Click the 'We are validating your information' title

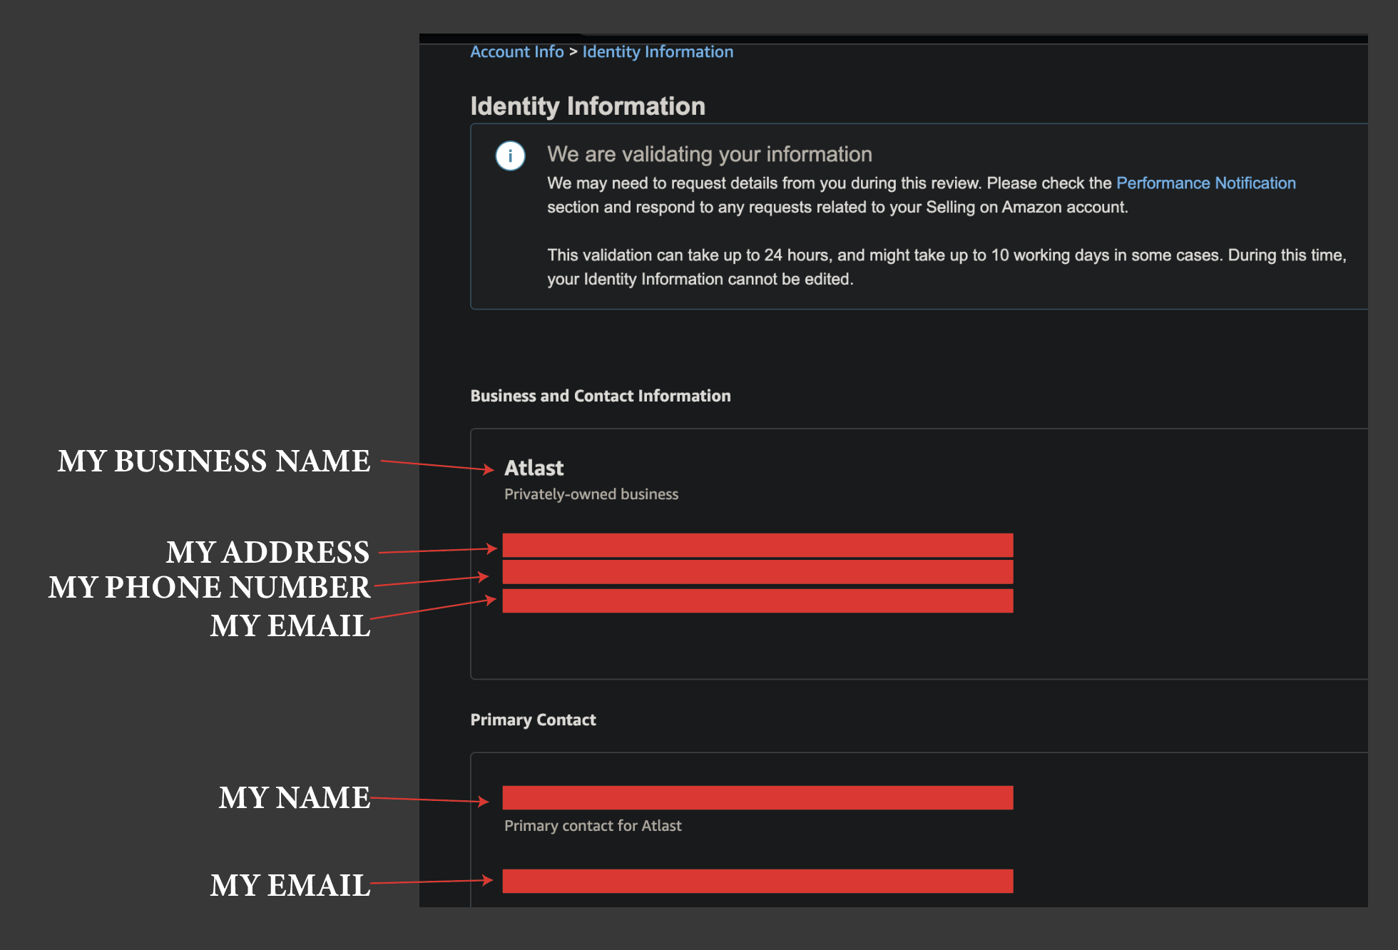[709, 154]
